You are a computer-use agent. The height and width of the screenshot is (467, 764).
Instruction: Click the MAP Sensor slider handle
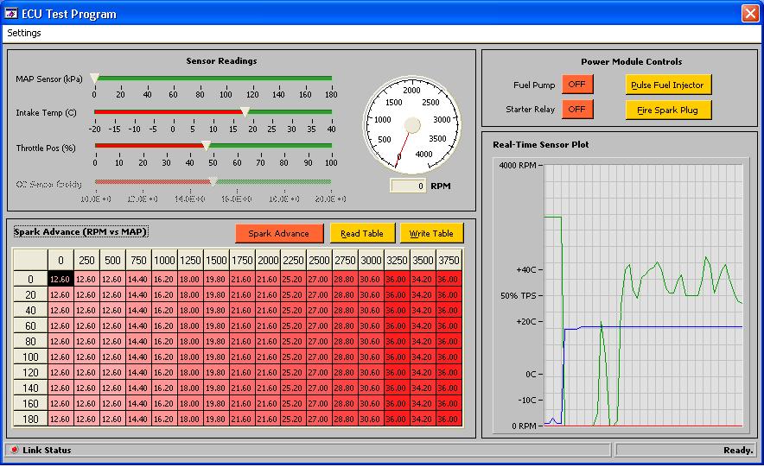(x=95, y=78)
